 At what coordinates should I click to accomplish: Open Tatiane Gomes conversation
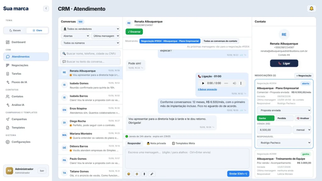(x=90, y=173)
